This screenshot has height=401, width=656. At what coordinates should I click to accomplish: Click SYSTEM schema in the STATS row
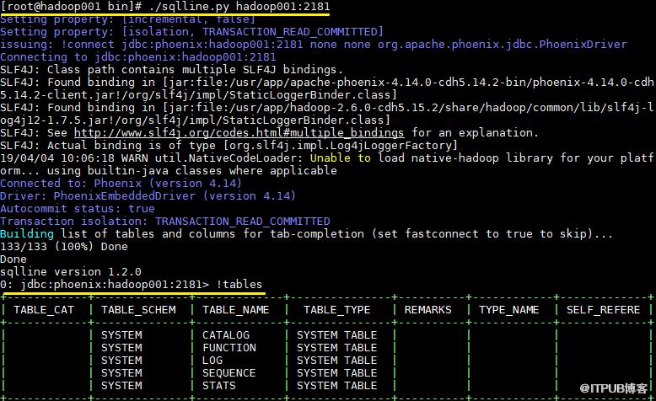pyautogui.click(x=121, y=386)
